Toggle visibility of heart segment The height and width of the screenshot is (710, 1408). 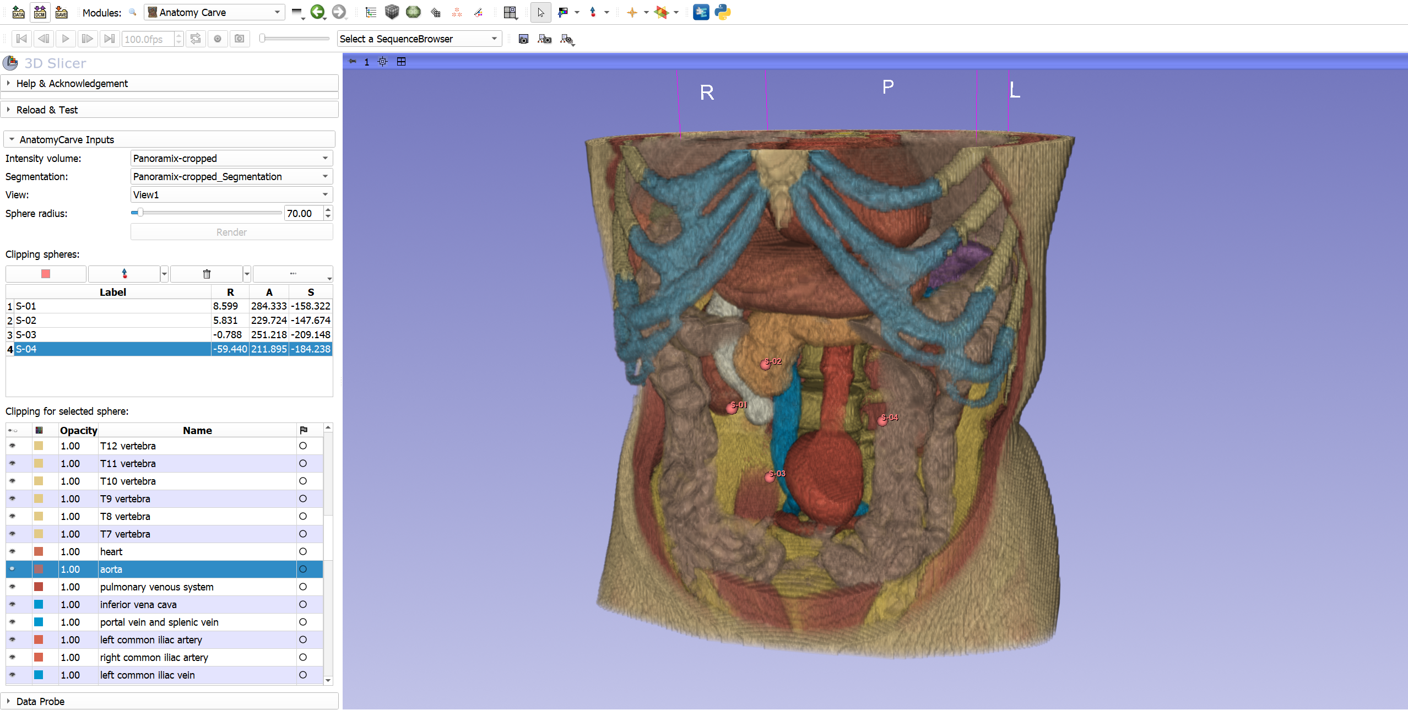pos(12,551)
